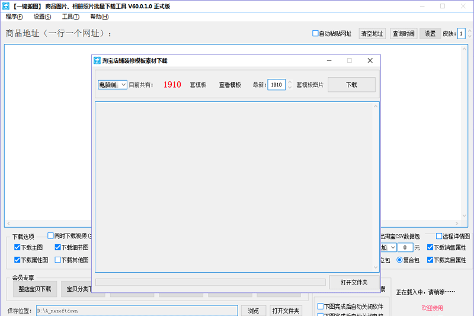Click down arrow of dialog list scrollbar
The image size is (474, 316).
tap(376, 267)
